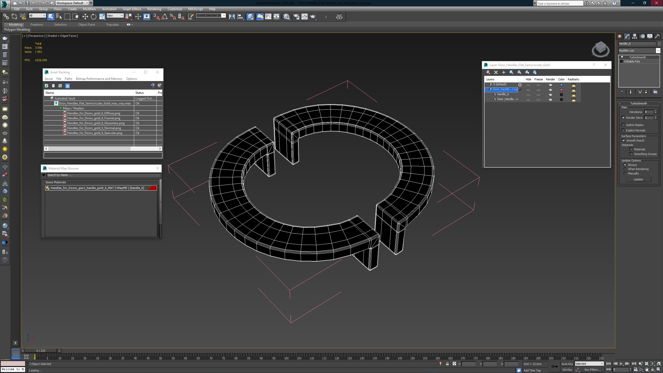Refresh the Asset Tracking list
The image size is (663, 373).
(x=46, y=86)
